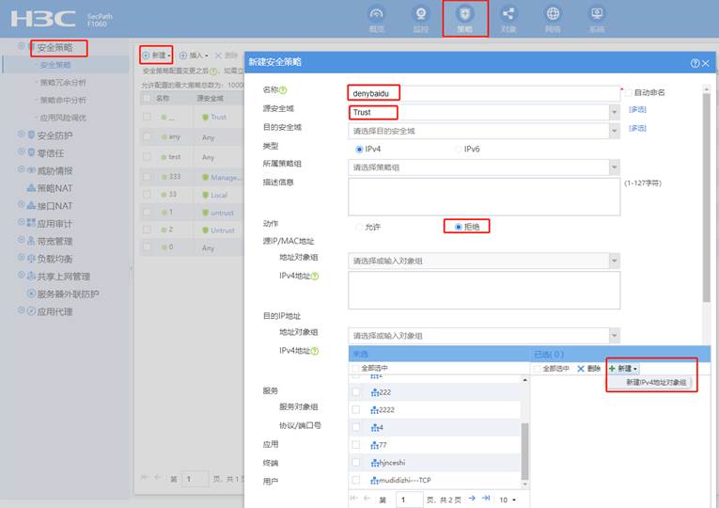
Task: Open the 监控 monitor icon in top bar
Action: click(x=420, y=14)
